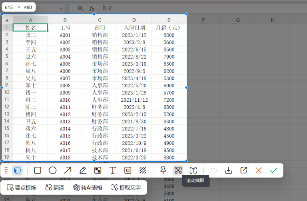Confirm the screenshot with green checkmark
307x201 pixels.
coord(273,170)
